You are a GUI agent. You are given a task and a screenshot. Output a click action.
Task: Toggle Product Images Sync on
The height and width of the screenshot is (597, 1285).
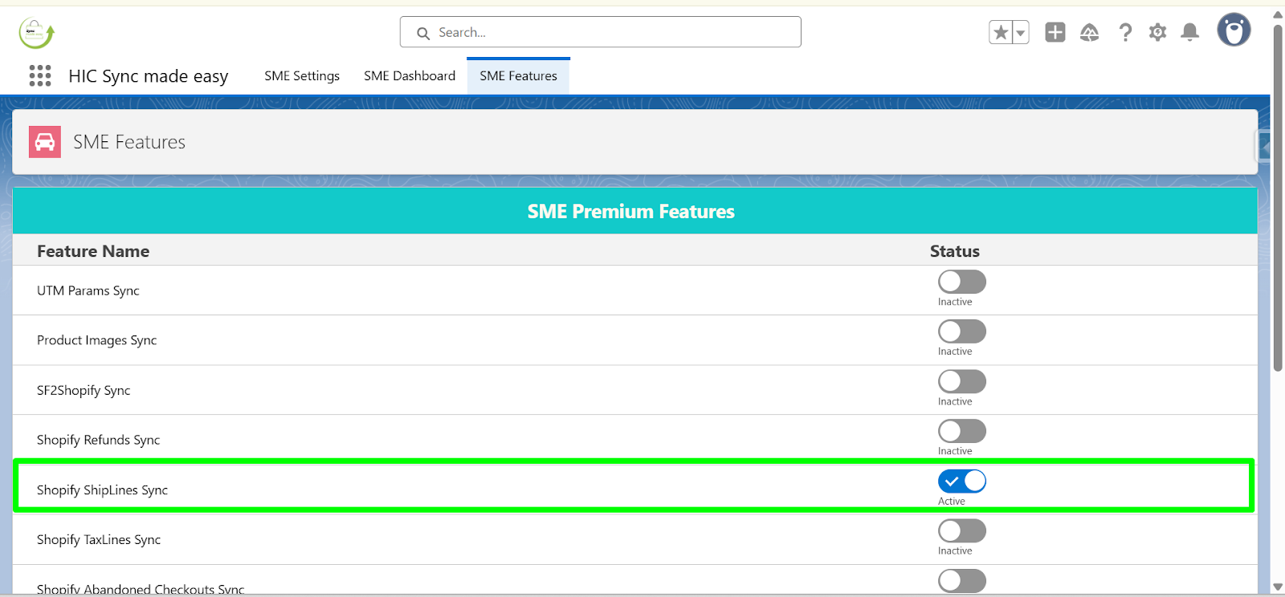961,331
